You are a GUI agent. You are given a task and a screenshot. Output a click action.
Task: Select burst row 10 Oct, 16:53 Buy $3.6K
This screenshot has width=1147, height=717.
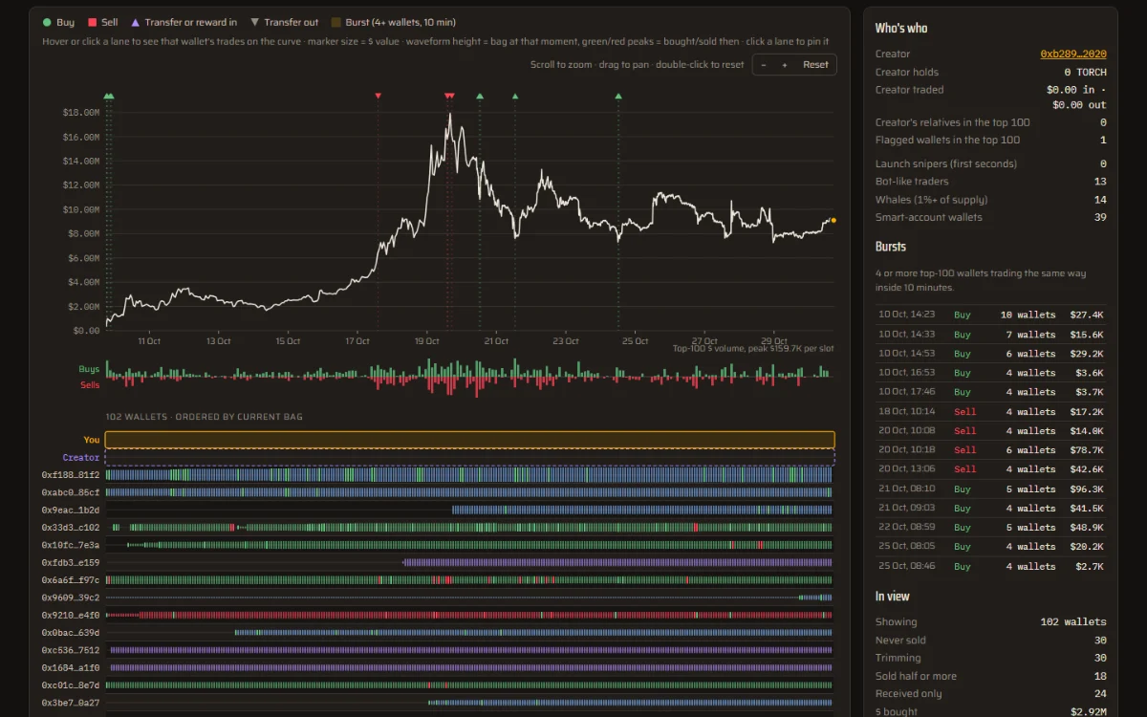point(990,373)
